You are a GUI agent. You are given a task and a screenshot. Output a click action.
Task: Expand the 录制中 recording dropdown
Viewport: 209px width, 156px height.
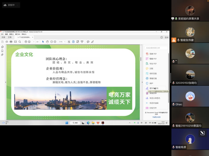[x=18, y=5]
